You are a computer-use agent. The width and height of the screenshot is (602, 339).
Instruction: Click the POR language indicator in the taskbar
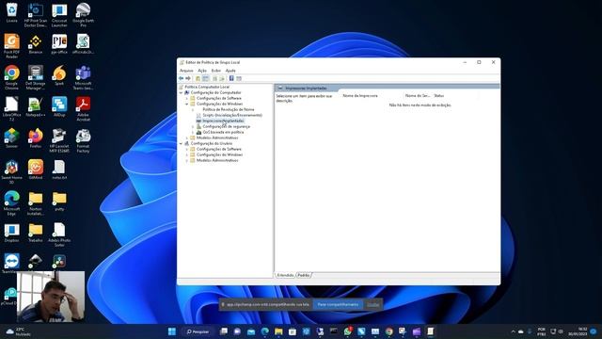click(x=542, y=331)
